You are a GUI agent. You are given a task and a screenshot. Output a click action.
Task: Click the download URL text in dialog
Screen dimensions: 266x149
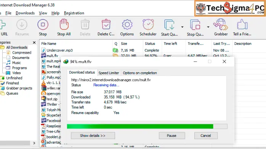(x=111, y=80)
